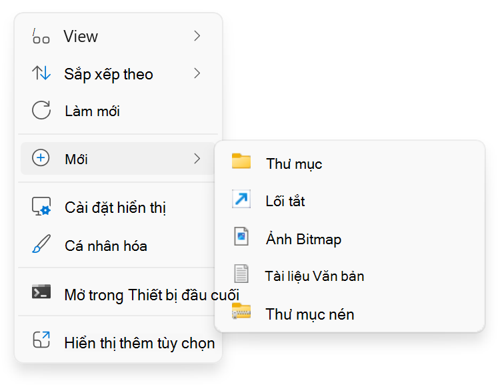
Task: Create new Lối tắt
Action: point(350,201)
